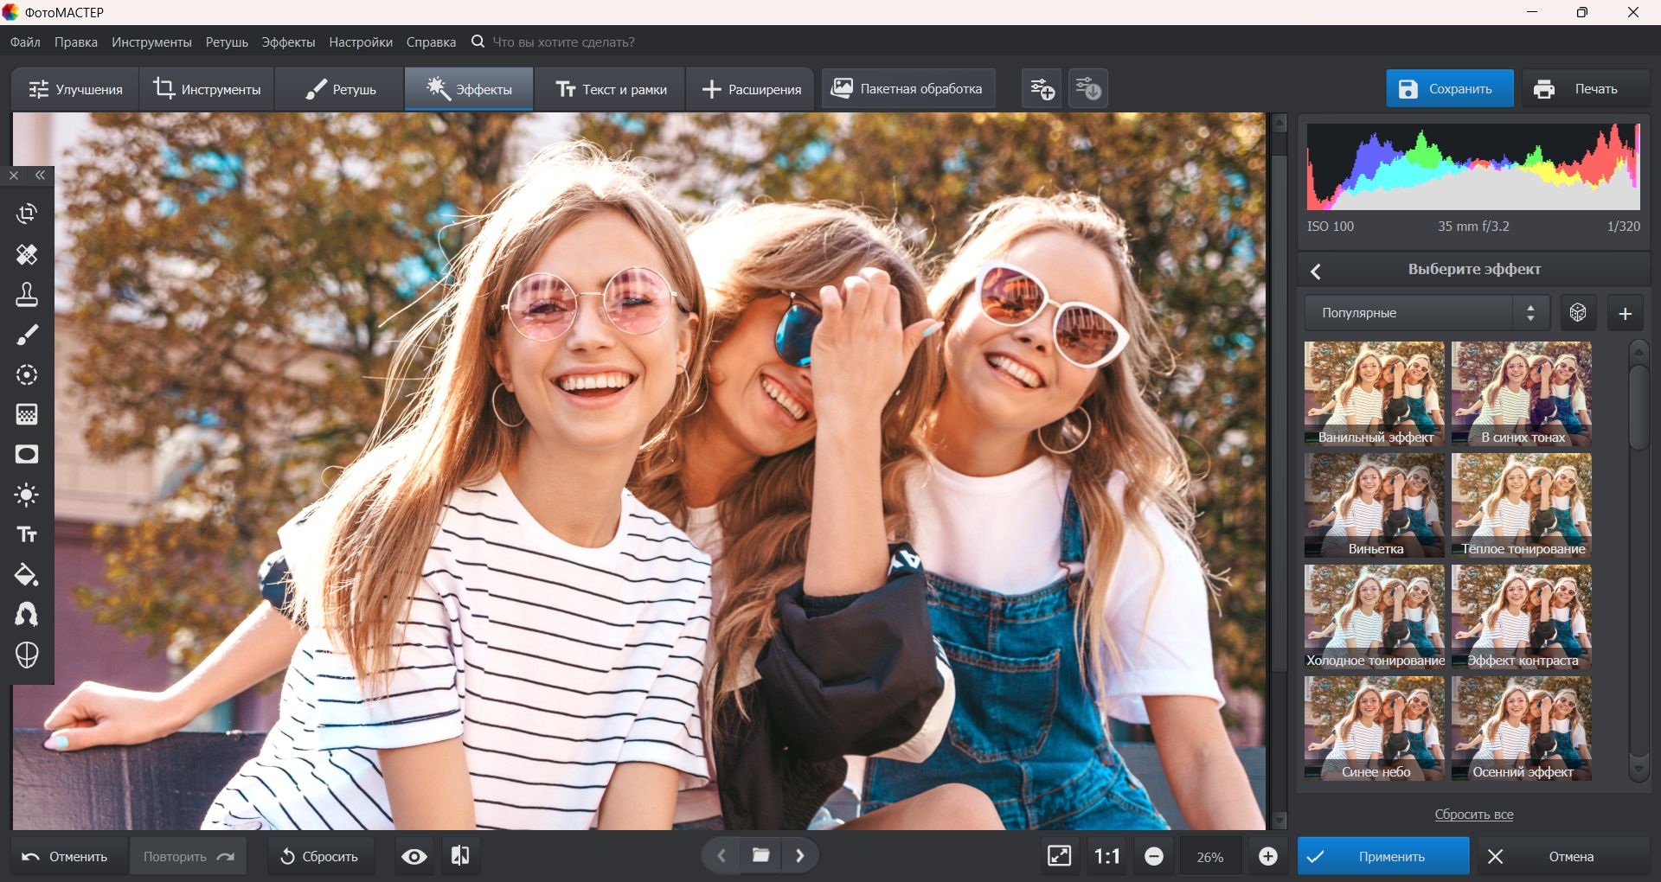Collapse the left tool panel with double chevron
This screenshot has height=882, width=1661.
41,176
